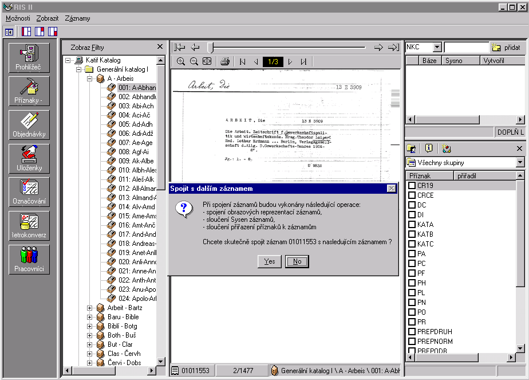Open the Prohlížeč sidebar module
The height and width of the screenshot is (380, 529).
coord(29,57)
